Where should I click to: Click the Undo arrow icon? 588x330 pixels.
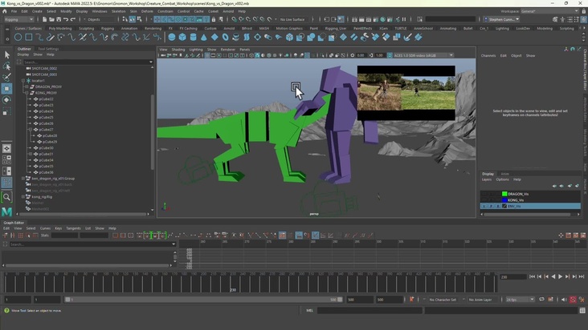point(66,19)
